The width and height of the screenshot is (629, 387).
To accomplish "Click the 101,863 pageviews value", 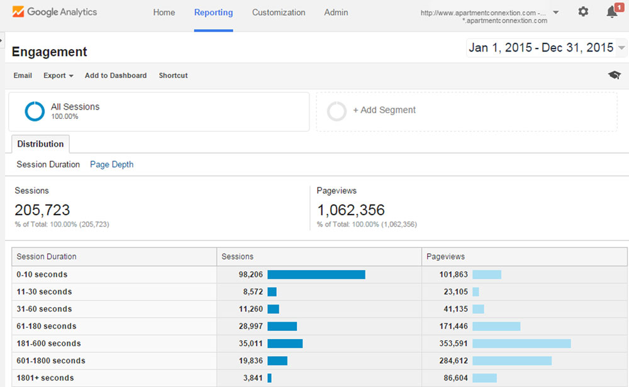I will click(454, 274).
